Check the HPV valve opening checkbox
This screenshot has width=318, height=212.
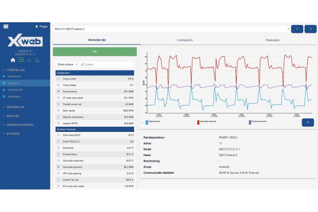click(x=58, y=173)
